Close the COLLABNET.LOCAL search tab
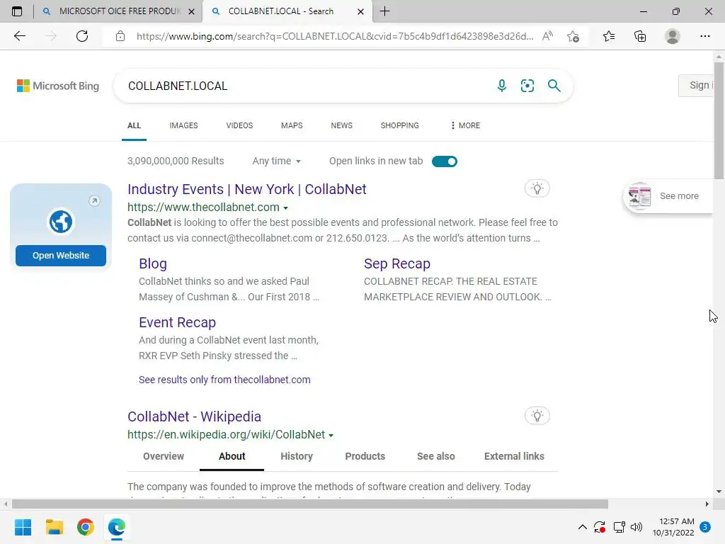The image size is (725, 544). pyautogui.click(x=360, y=11)
